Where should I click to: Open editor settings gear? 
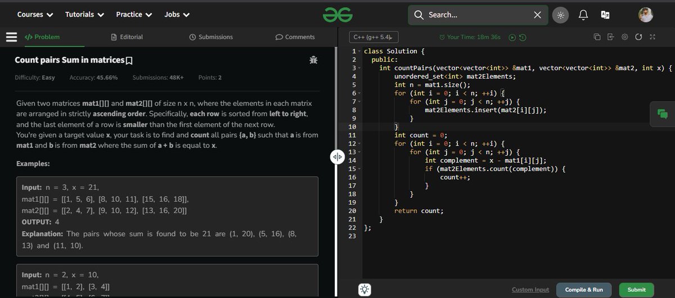[x=624, y=37]
